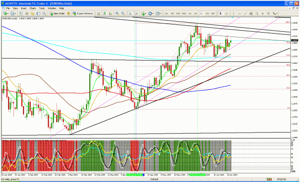Toggle the Expert Advisors button
Screen dimensions: 300x182
(83, 13)
